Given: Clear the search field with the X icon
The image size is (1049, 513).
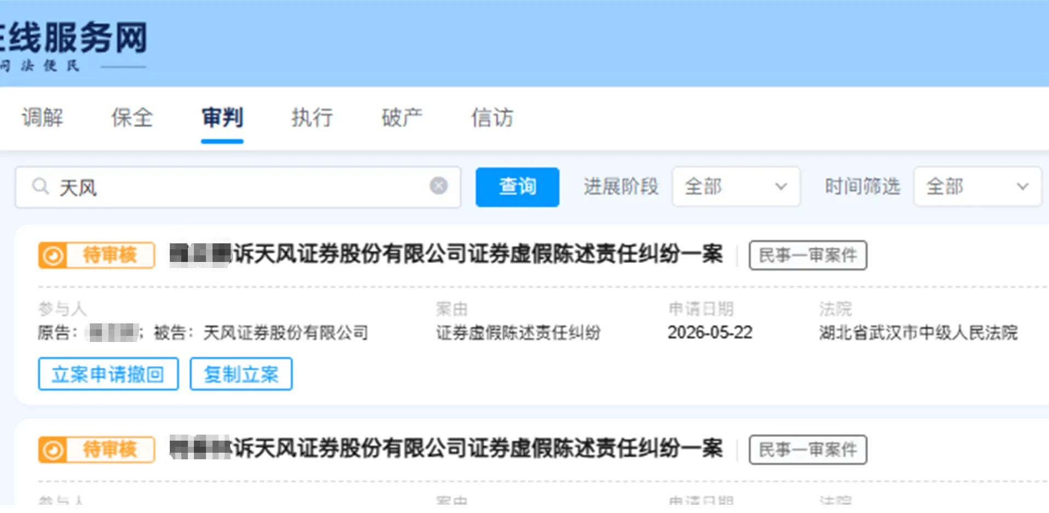Looking at the screenshot, I should 438,186.
